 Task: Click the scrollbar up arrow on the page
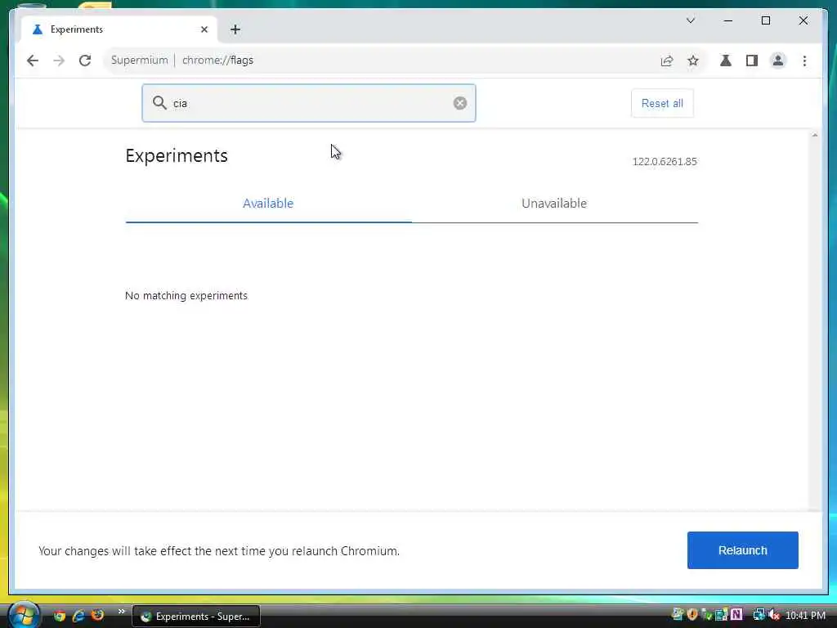coord(815,136)
